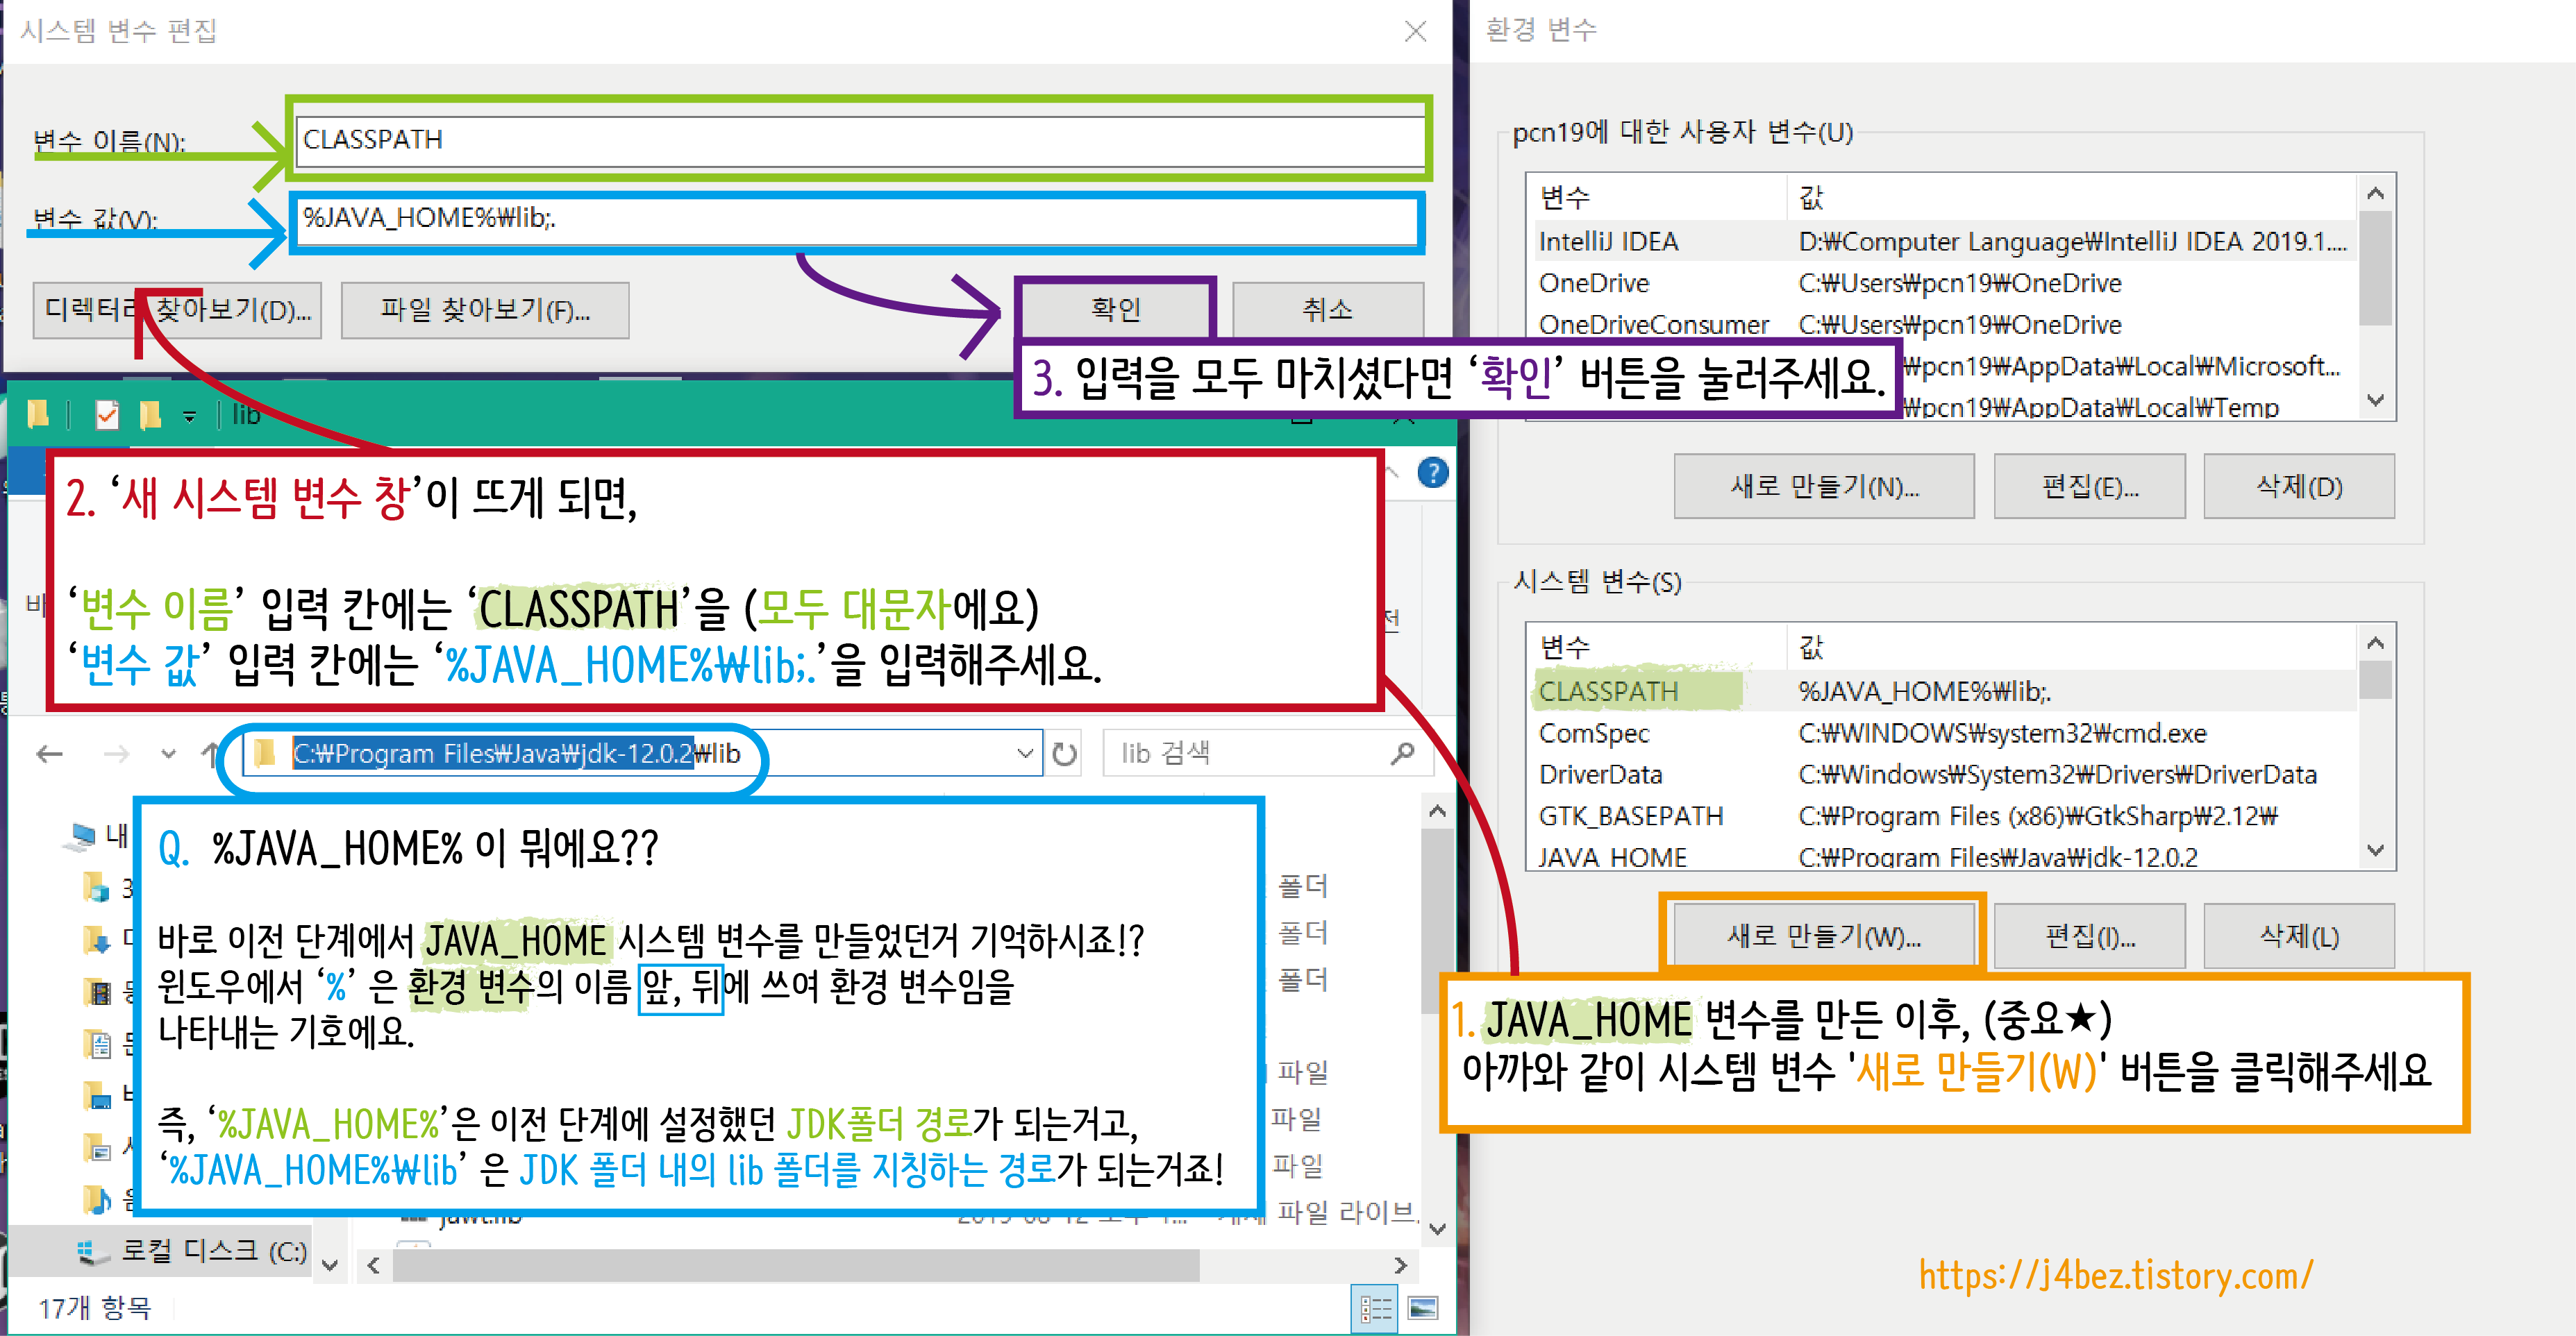Switch to large thumbnails view icon
This screenshot has width=2576, height=1336.
point(1422,1308)
